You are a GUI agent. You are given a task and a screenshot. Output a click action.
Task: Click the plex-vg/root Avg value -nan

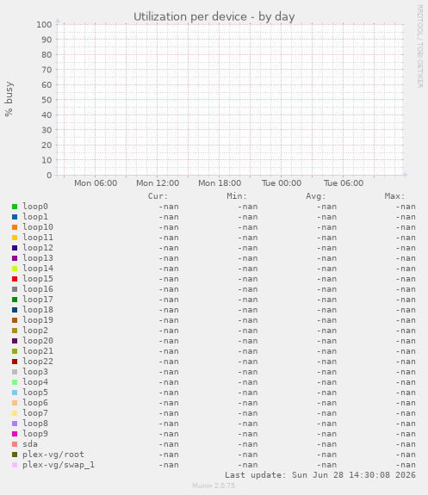[326, 455]
